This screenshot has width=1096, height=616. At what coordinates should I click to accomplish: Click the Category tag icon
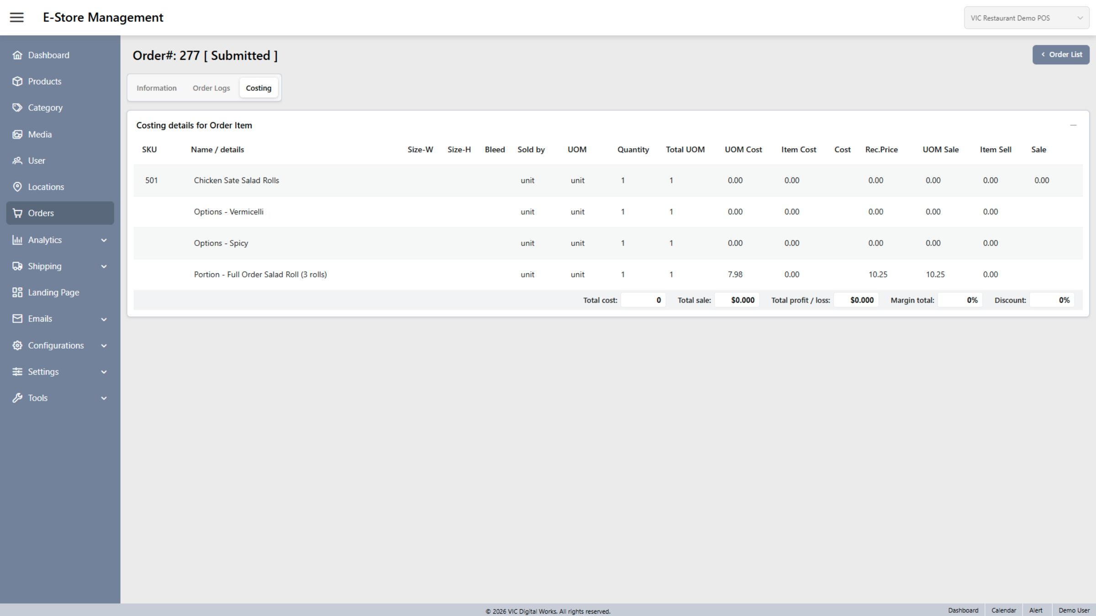(x=17, y=108)
